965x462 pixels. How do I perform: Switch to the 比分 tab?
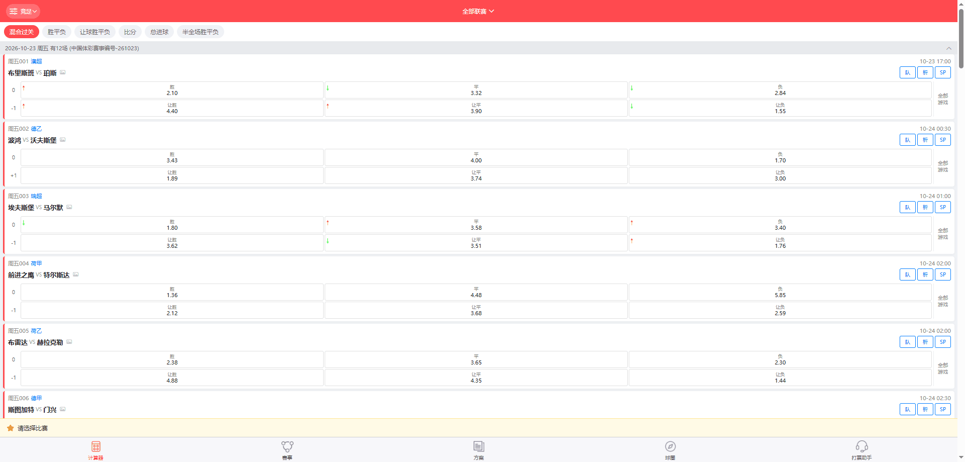pos(130,32)
